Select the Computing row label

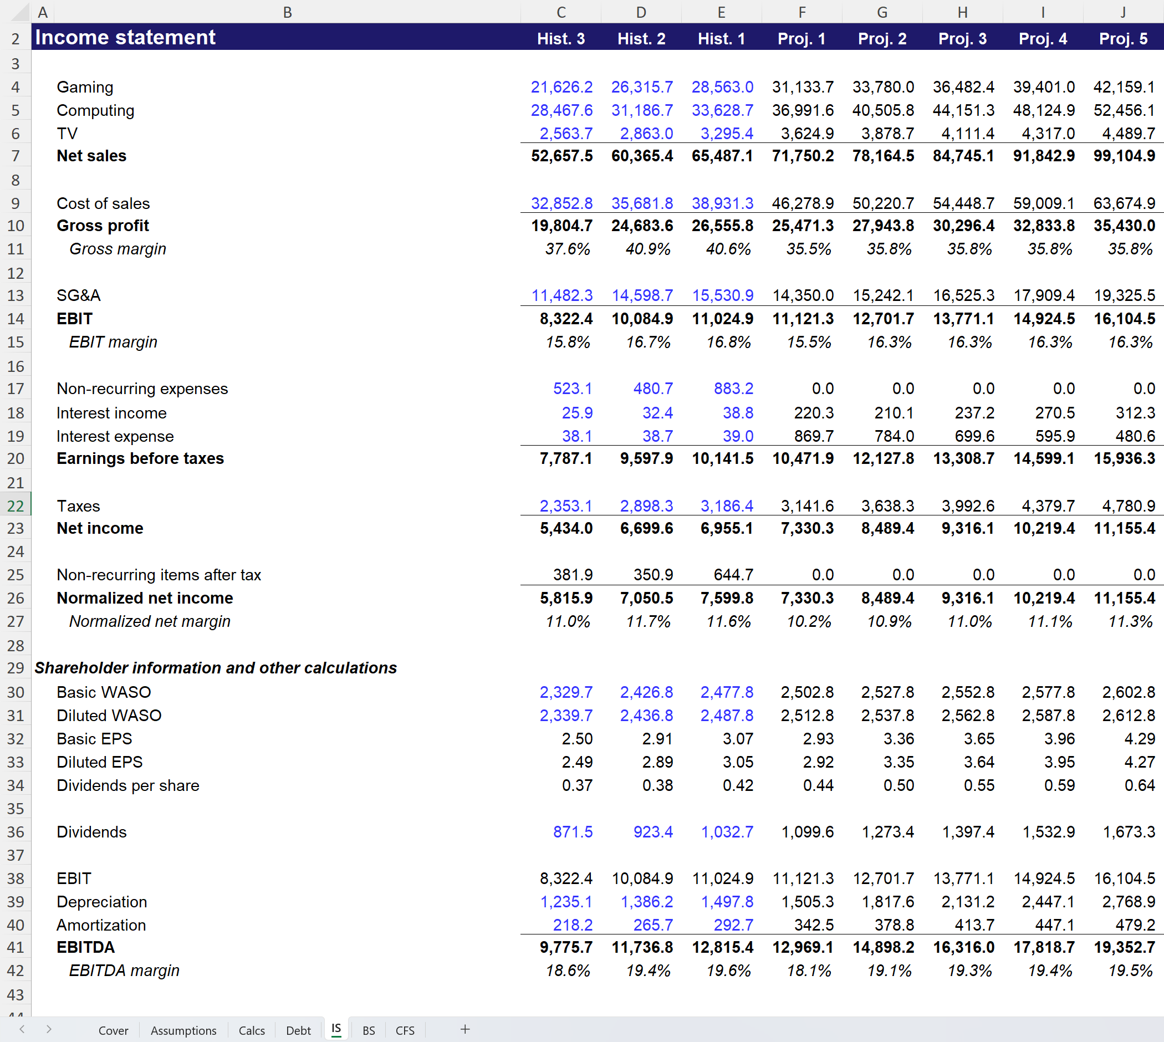click(x=96, y=110)
